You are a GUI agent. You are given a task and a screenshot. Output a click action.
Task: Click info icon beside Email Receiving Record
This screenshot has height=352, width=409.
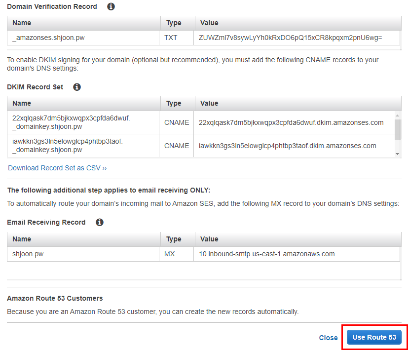pos(99,222)
